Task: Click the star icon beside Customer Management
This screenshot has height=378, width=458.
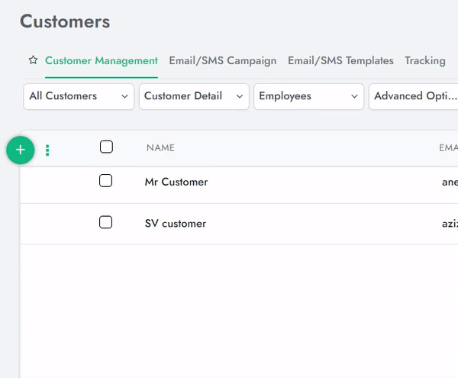Action: pos(33,60)
